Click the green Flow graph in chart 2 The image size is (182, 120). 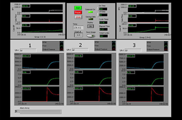click(x=93, y=78)
